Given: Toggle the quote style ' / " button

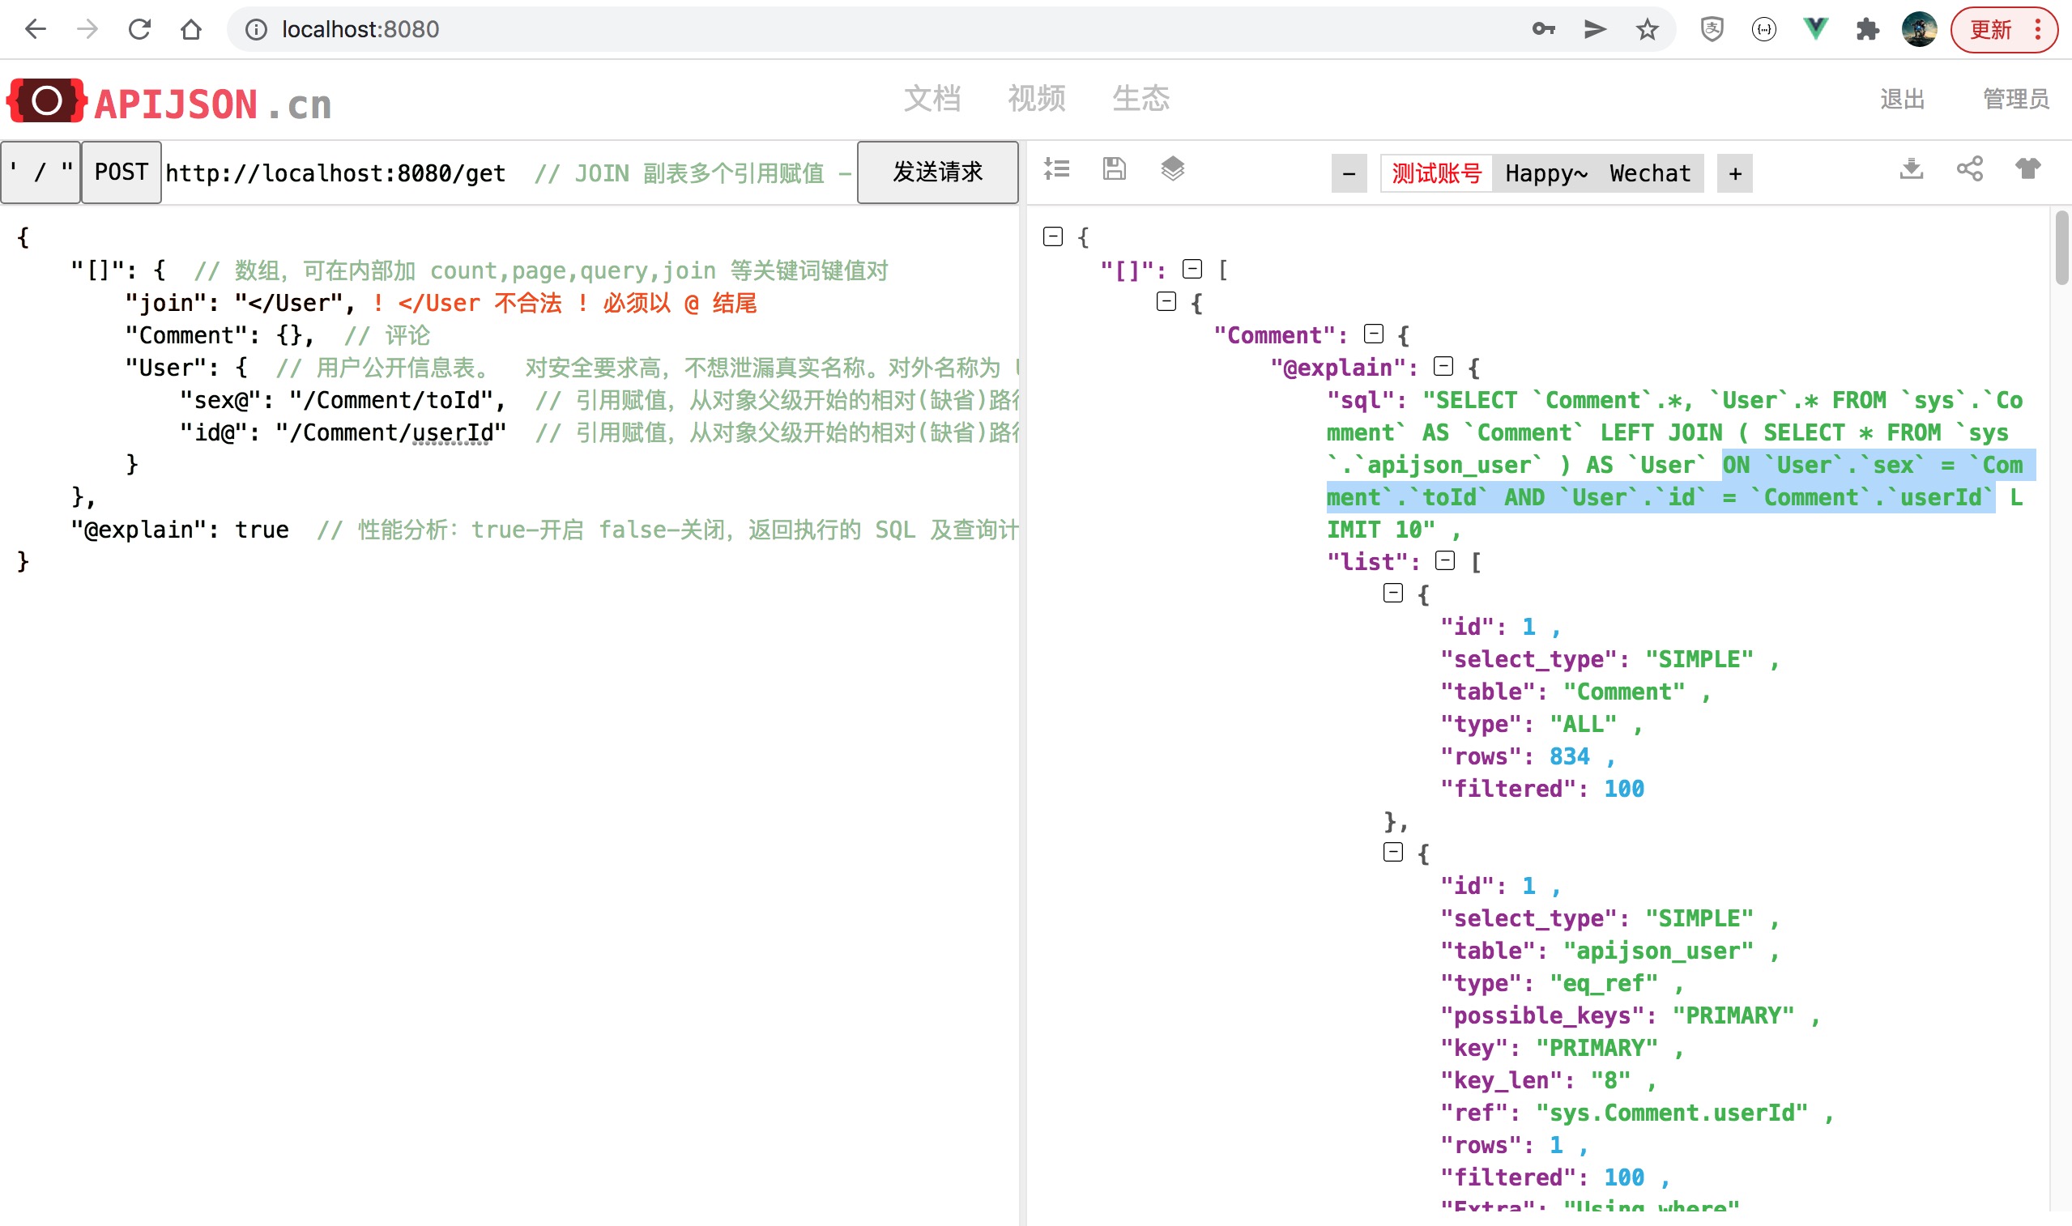Looking at the screenshot, I should (41, 172).
